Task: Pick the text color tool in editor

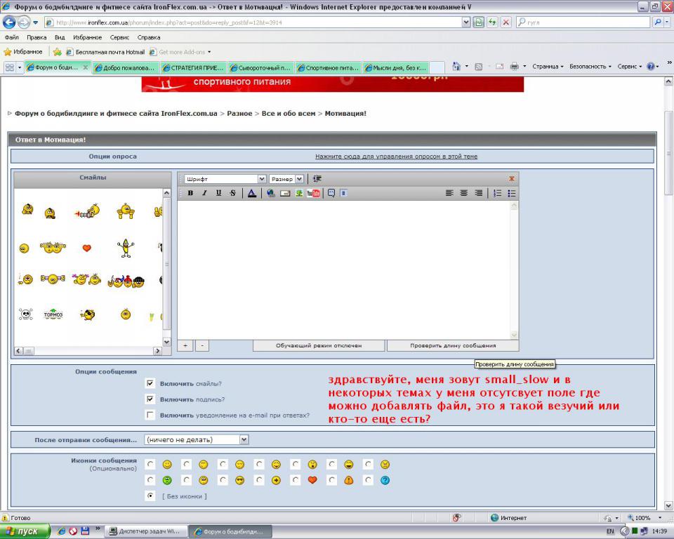Action: (x=252, y=193)
